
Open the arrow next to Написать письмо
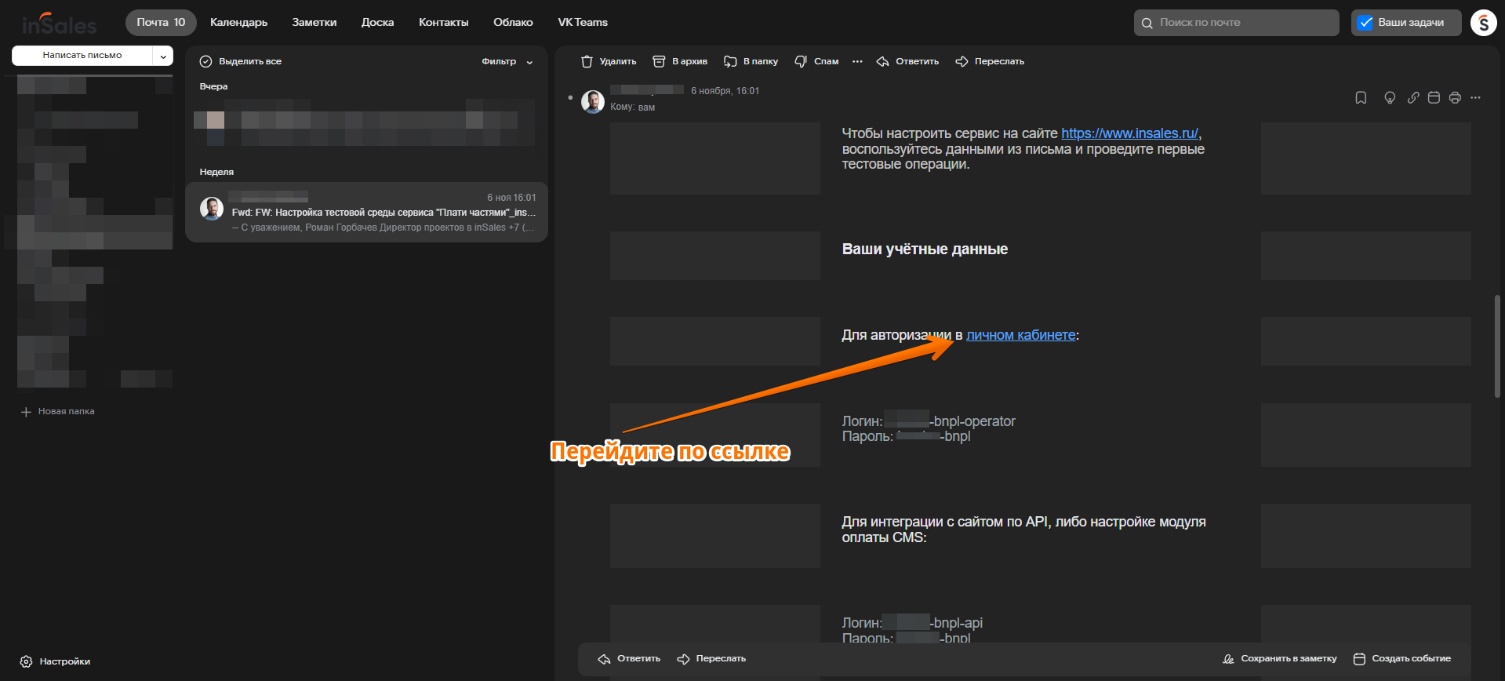(x=163, y=56)
